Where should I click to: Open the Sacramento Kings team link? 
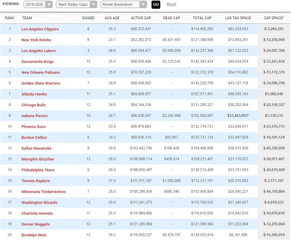(x=38, y=62)
